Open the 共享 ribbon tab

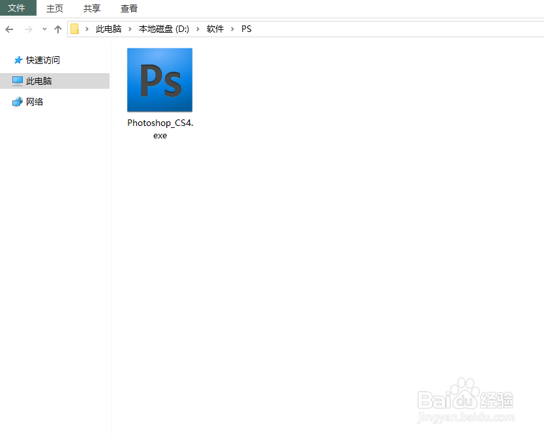coord(91,8)
